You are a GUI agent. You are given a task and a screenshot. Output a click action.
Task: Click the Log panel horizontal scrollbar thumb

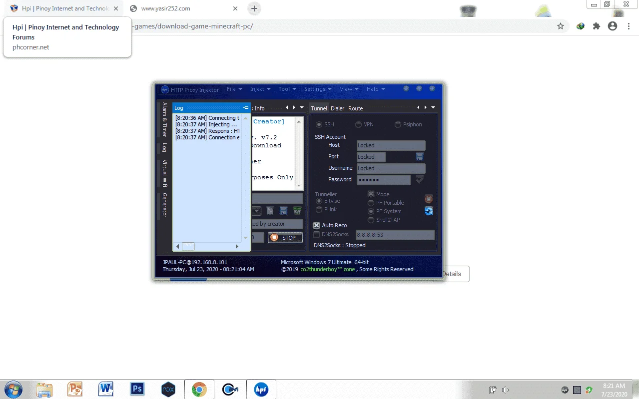[188, 246]
